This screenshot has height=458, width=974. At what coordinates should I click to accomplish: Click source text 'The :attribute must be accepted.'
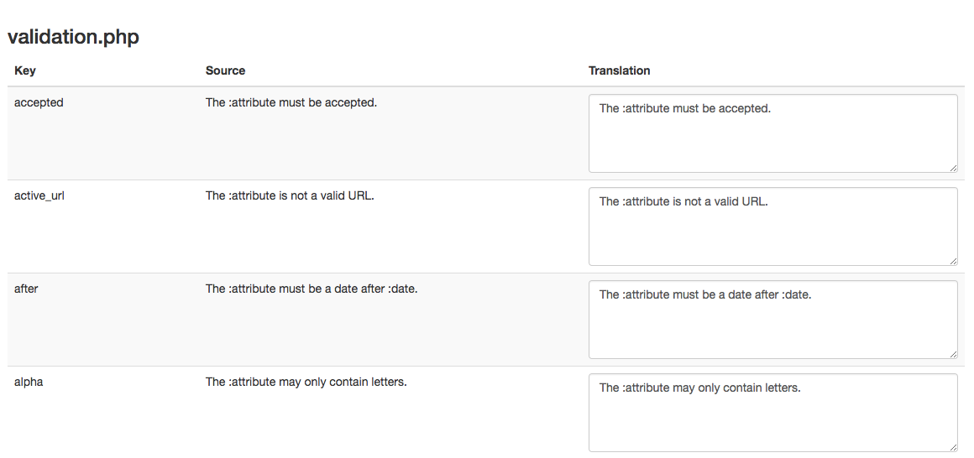[x=291, y=102]
